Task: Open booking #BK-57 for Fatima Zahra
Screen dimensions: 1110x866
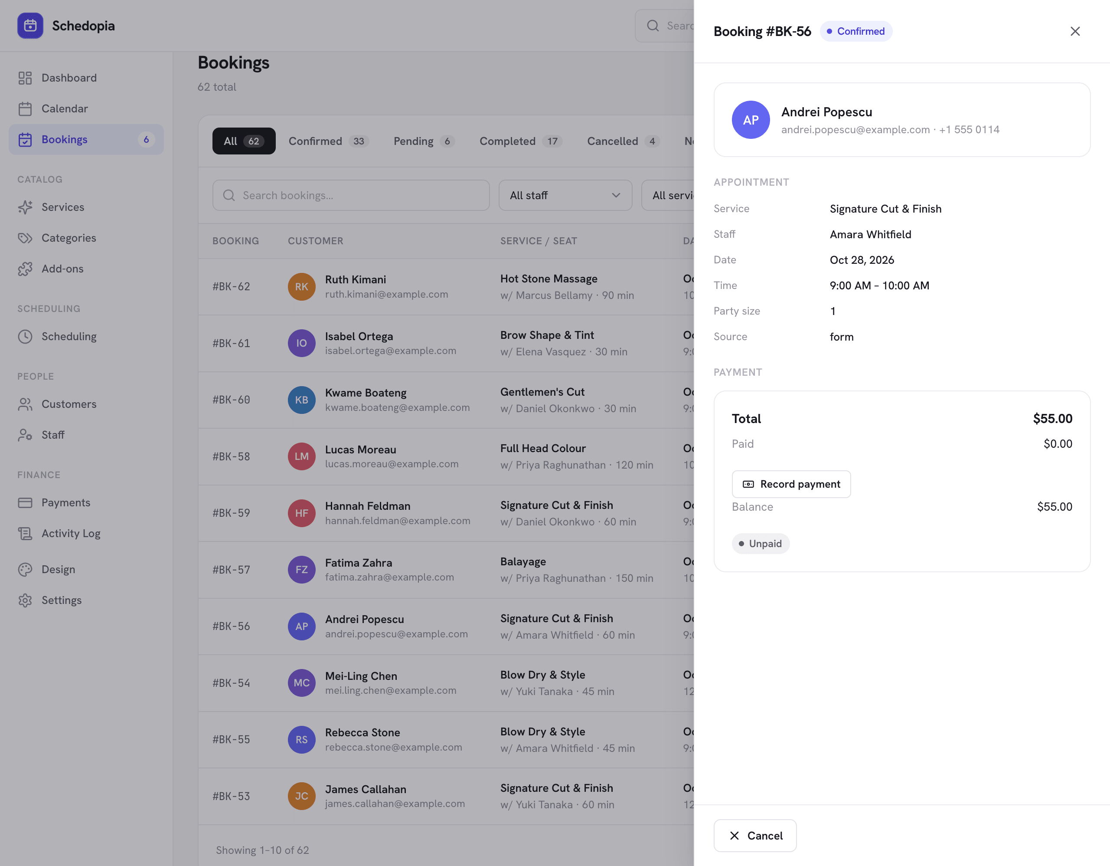Action: [446, 570]
